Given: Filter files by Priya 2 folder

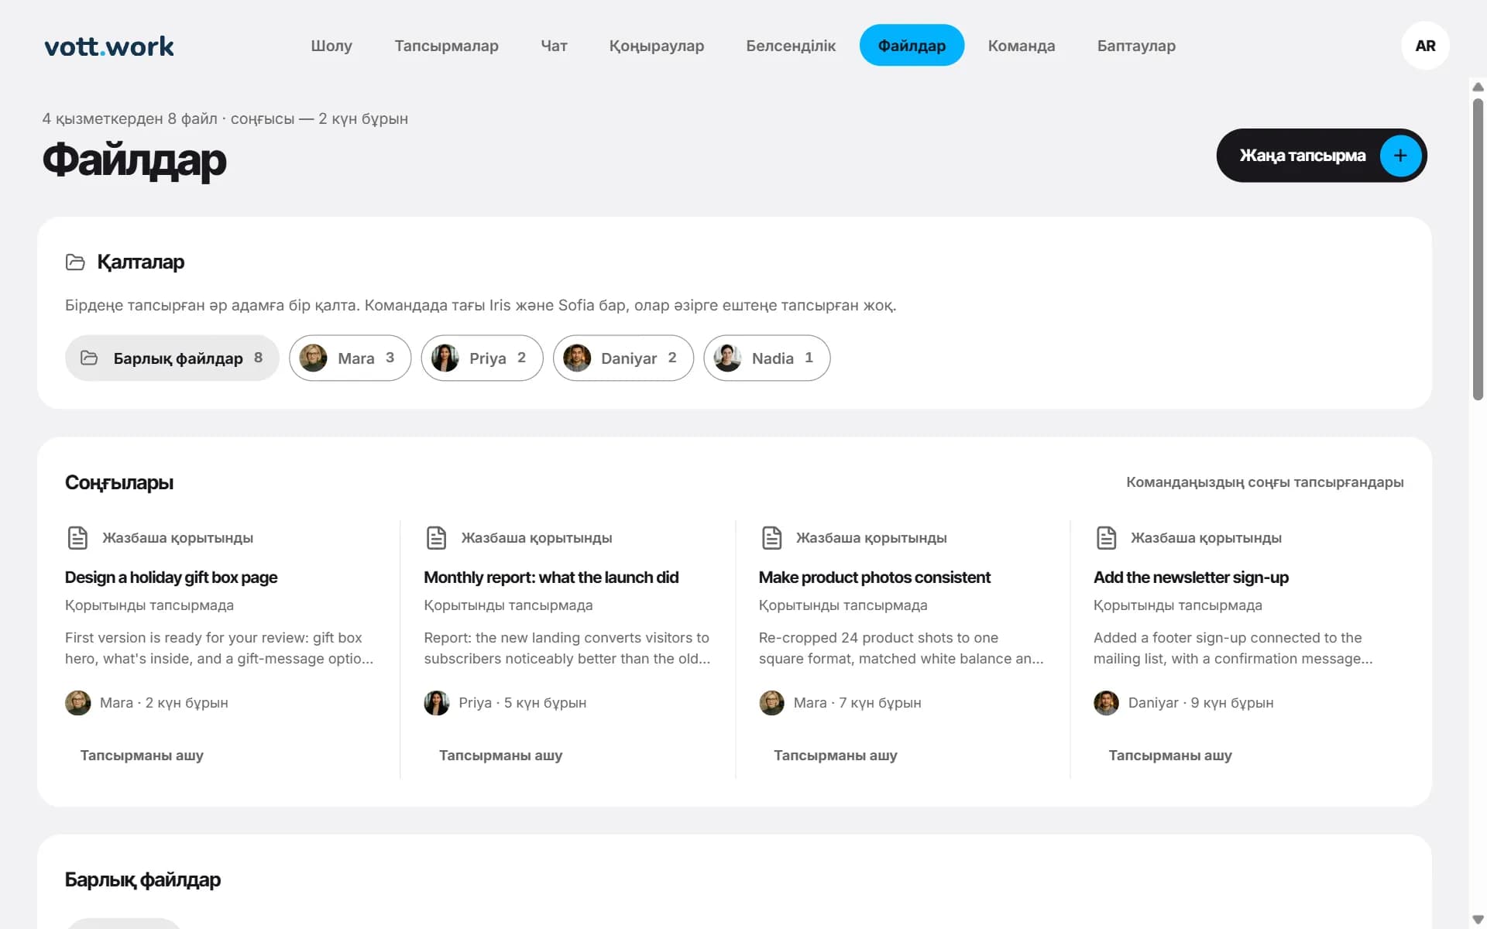Looking at the screenshot, I should click(482, 358).
